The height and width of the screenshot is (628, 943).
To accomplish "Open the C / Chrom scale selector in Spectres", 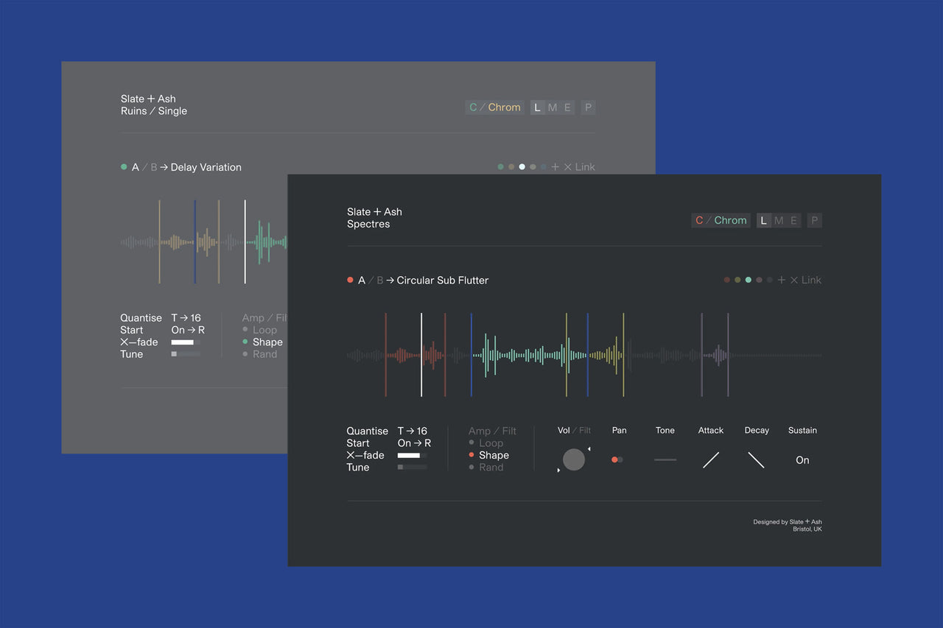I will coord(721,220).
